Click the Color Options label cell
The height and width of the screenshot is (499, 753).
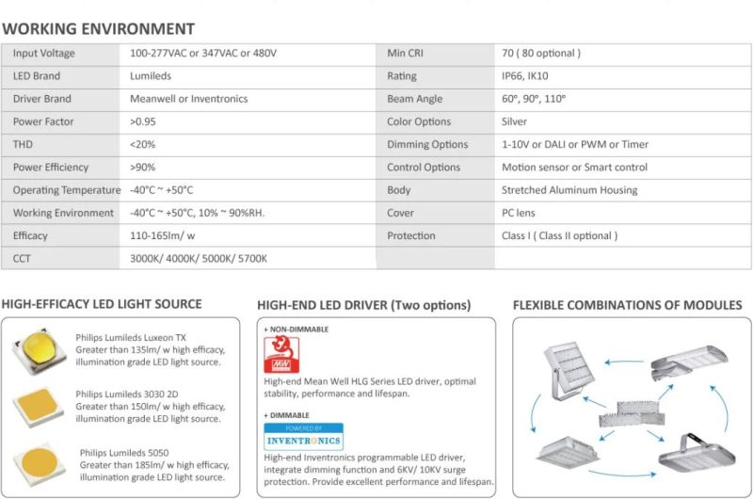[436, 122]
